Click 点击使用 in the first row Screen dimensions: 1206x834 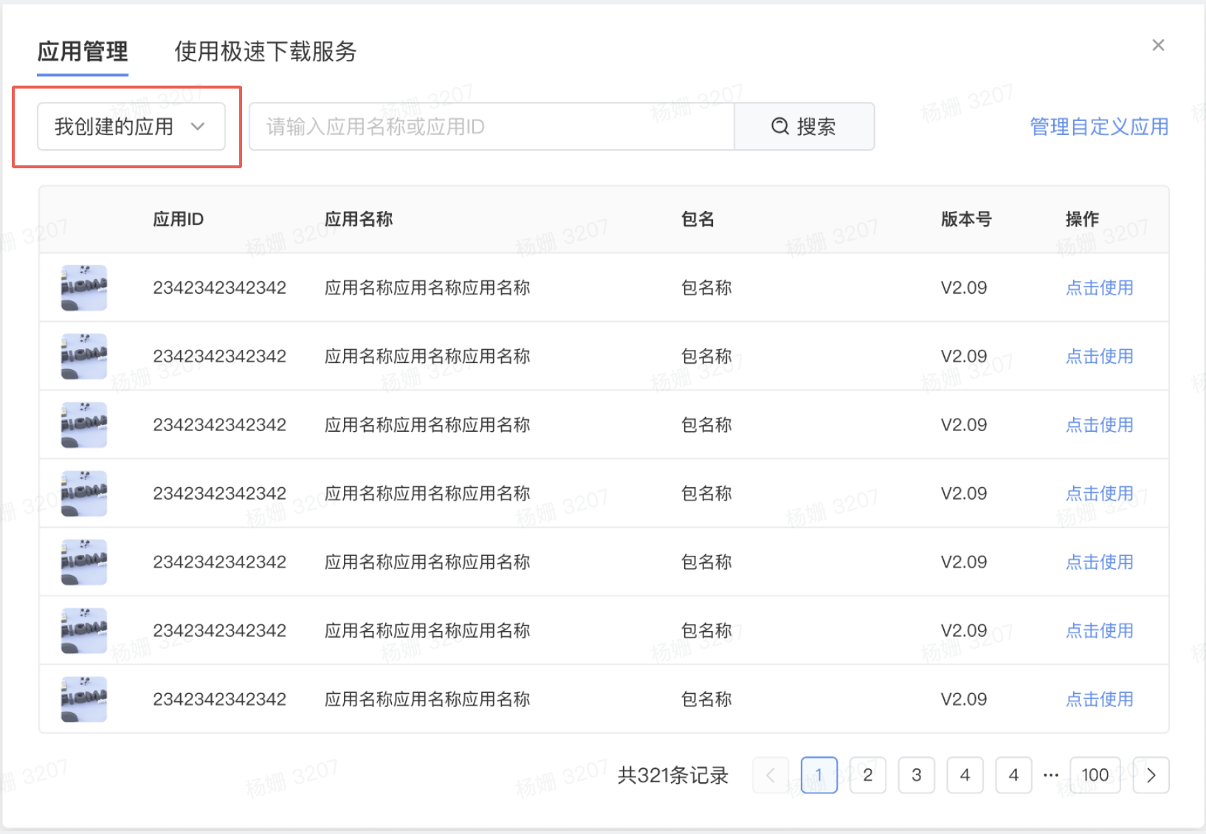click(x=1099, y=288)
